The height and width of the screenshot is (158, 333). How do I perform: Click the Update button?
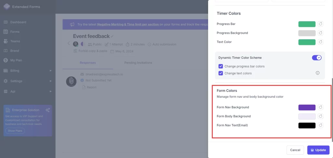(318, 150)
